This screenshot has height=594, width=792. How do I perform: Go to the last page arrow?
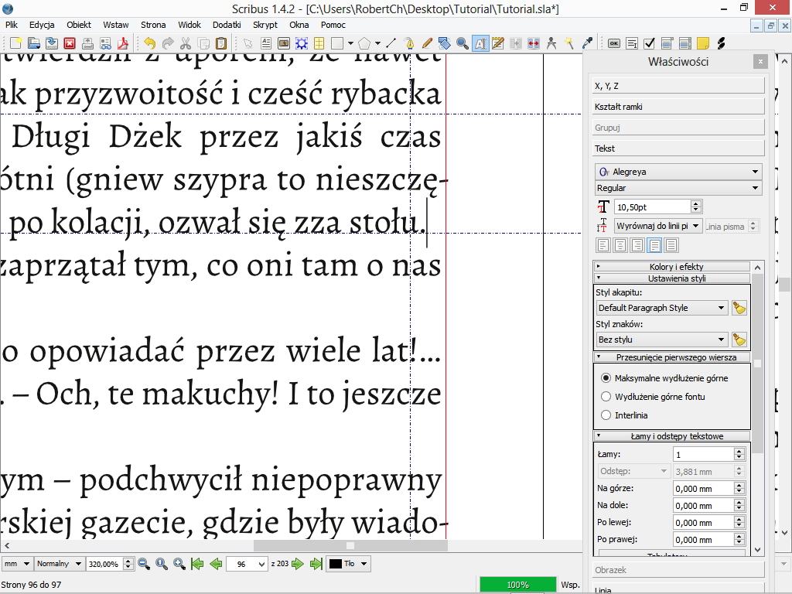(316, 564)
